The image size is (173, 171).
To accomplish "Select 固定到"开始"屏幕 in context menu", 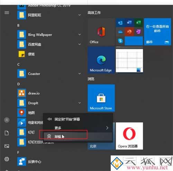I will pyautogui.click(x=78, y=119).
